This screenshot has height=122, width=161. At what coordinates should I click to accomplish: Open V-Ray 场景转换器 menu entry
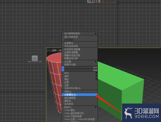click(79, 116)
